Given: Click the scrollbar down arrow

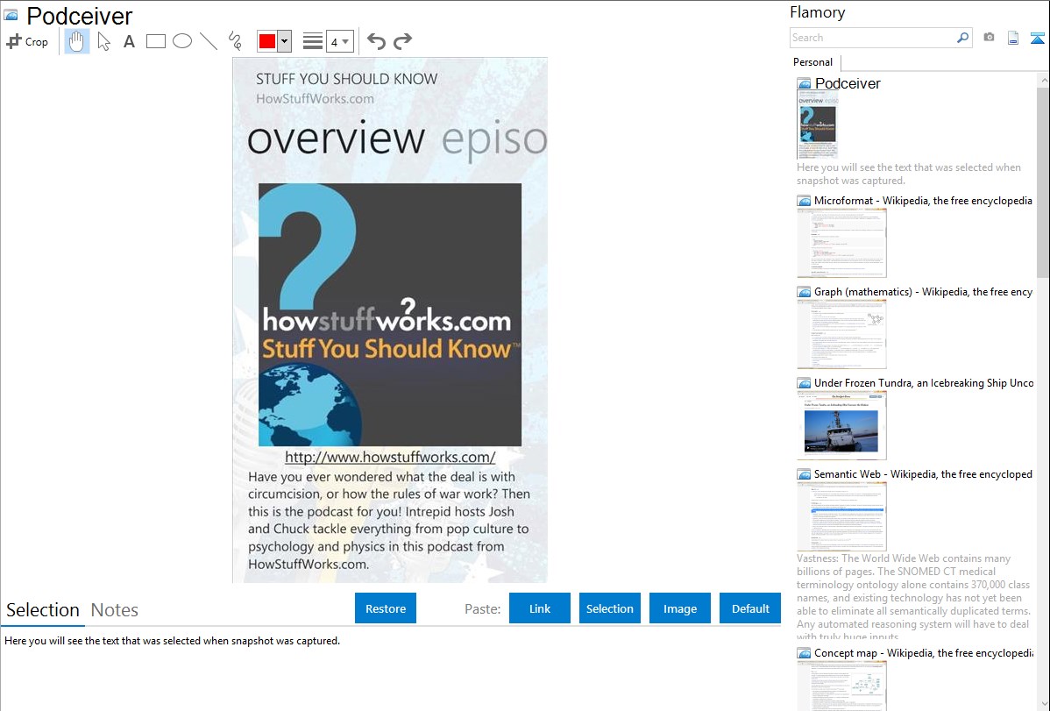Looking at the screenshot, I should click(x=1043, y=704).
